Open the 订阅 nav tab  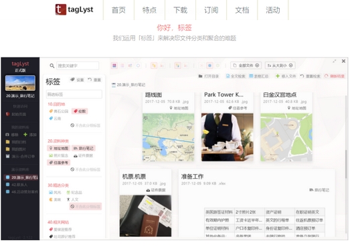(211, 10)
